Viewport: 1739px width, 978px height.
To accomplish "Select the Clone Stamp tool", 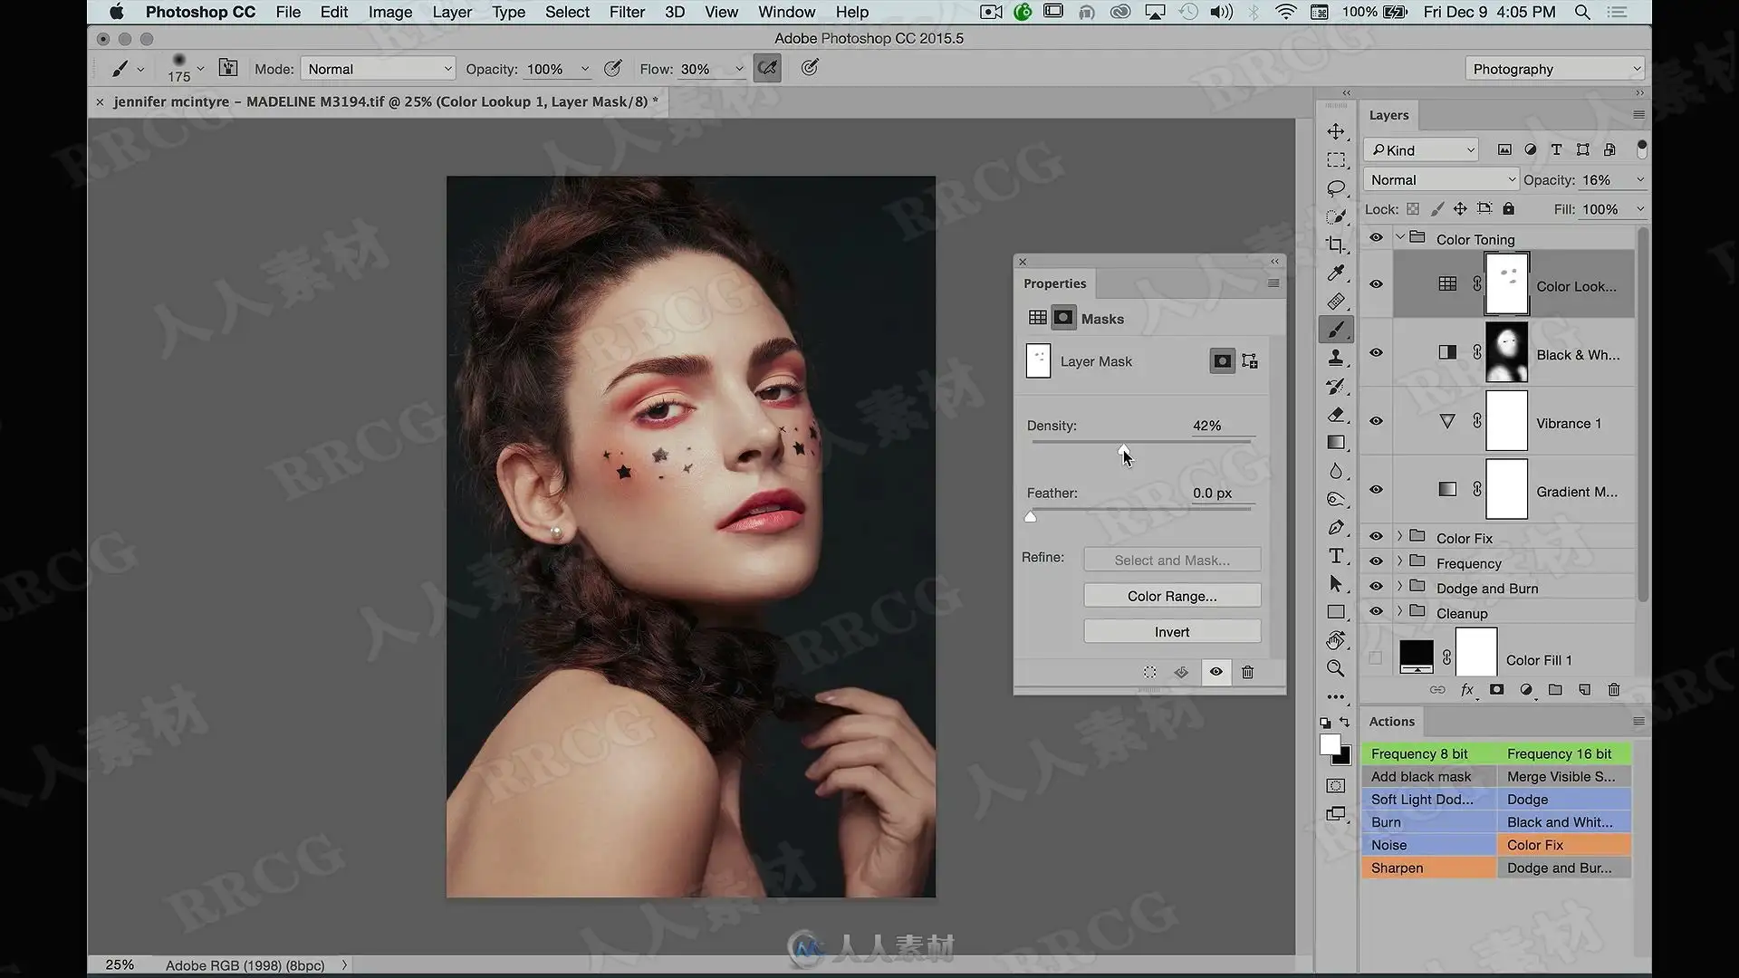I will 1336,359.
